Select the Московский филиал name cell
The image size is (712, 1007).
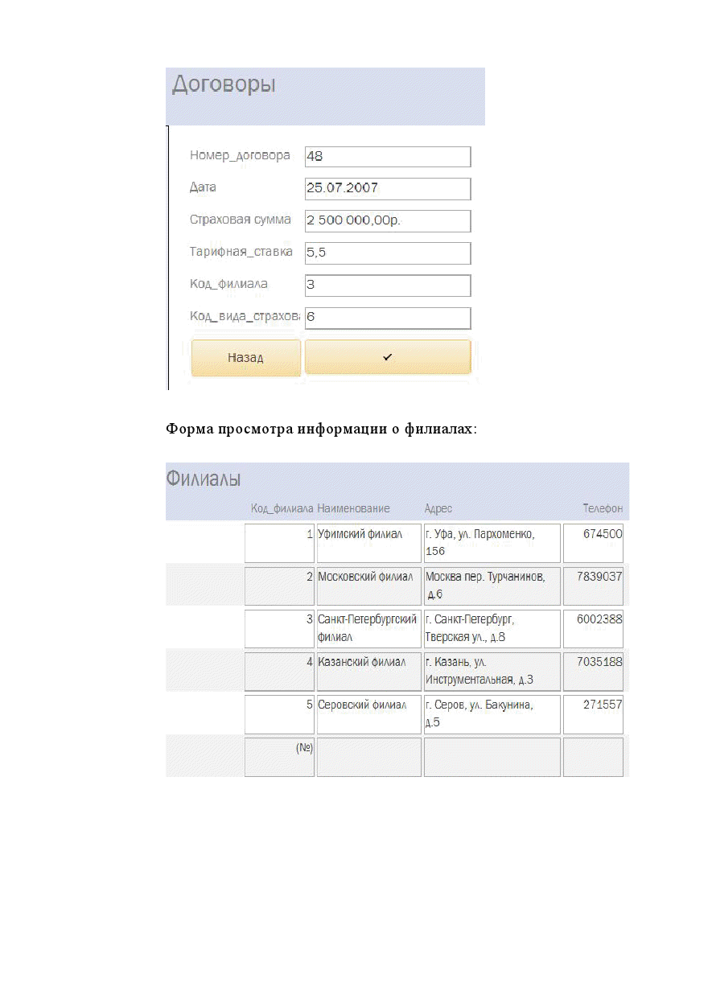pyautogui.click(x=368, y=586)
